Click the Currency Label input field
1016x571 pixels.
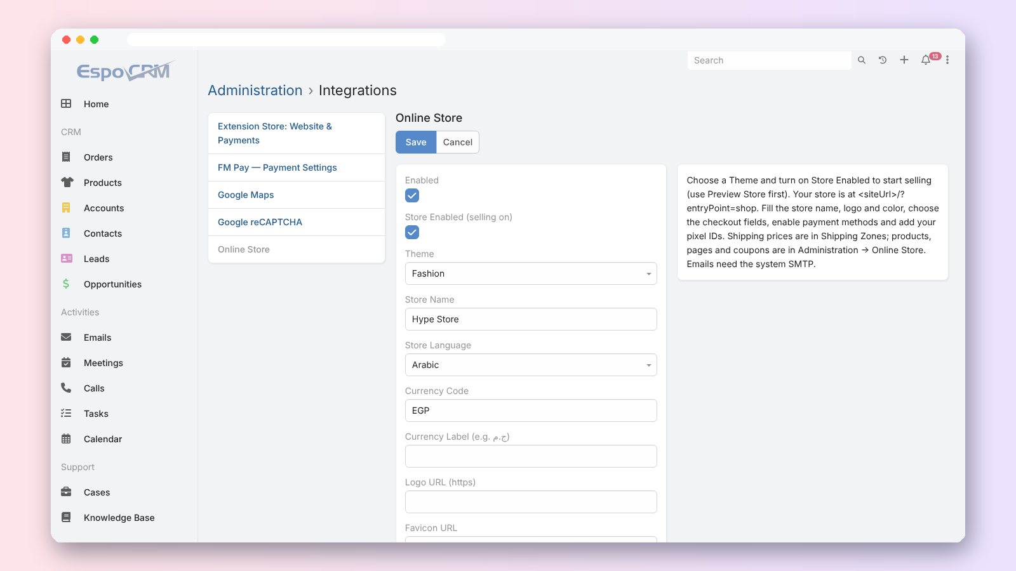click(531, 456)
